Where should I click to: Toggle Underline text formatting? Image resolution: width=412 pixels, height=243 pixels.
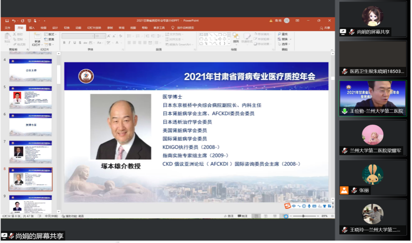pyautogui.click(x=74, y=43)
